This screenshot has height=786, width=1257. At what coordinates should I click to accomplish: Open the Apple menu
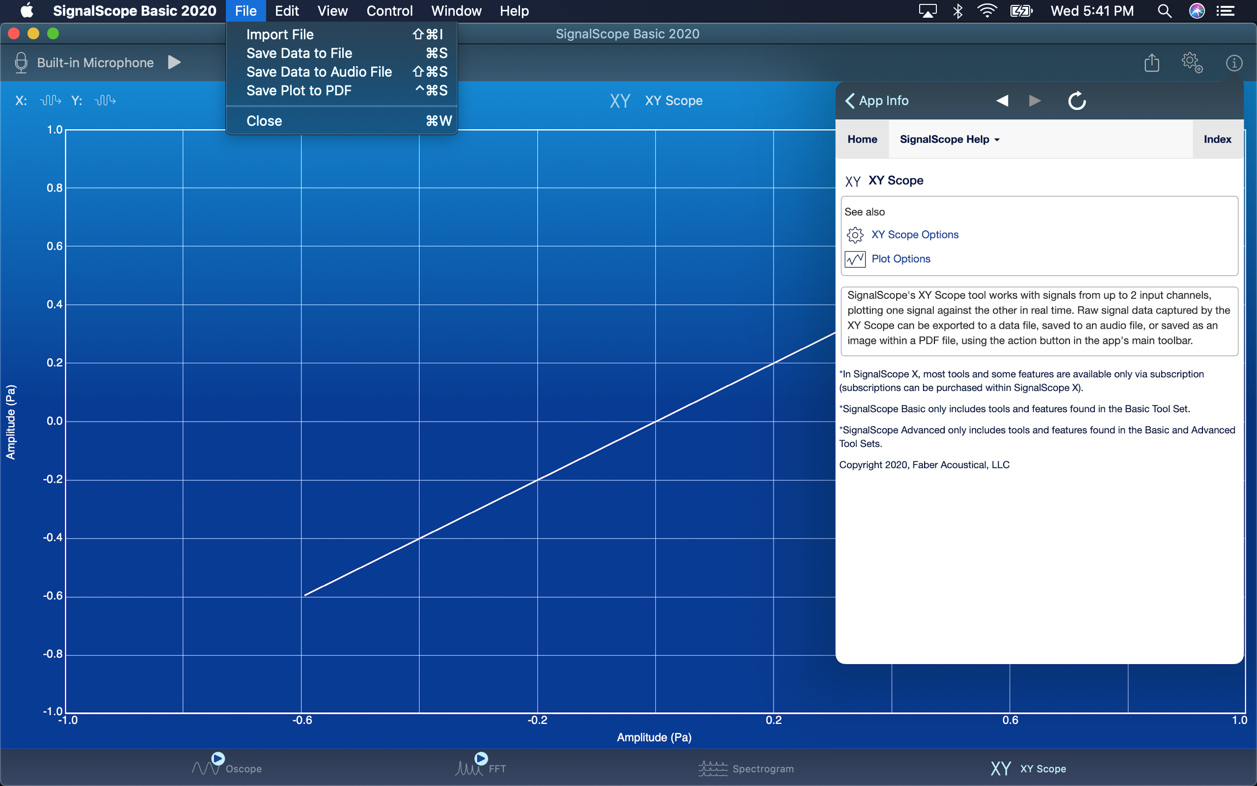click(x=27, y=10)
